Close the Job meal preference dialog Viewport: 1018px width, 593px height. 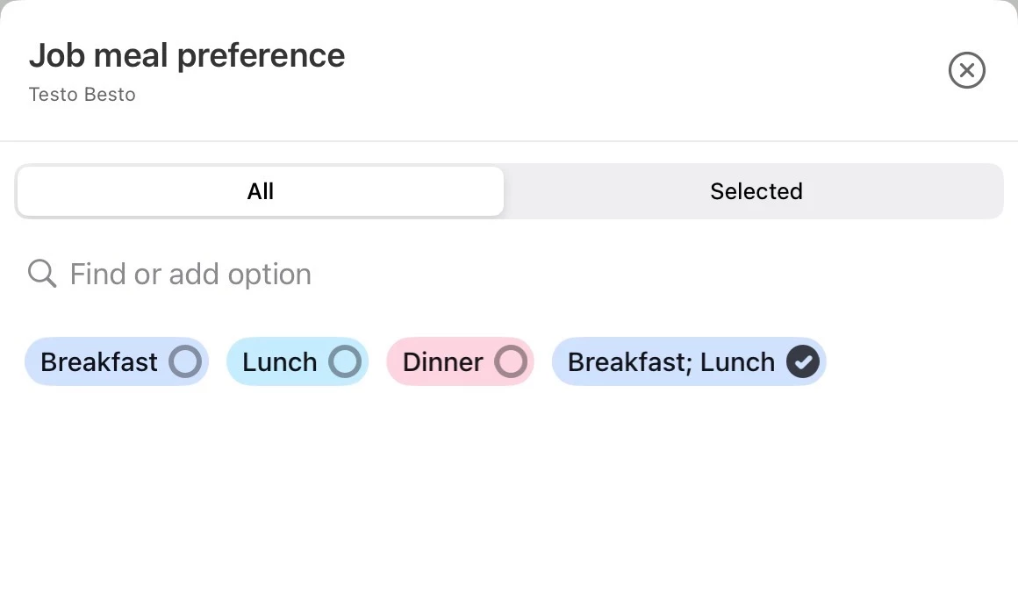(966, 70)
